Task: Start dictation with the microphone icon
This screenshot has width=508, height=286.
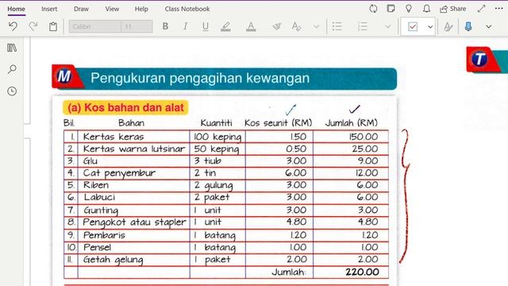Action: [468, 26]
